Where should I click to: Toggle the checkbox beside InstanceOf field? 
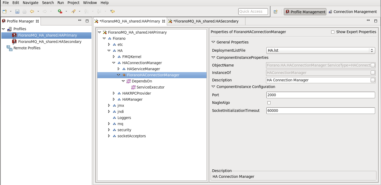pos(373,73)
